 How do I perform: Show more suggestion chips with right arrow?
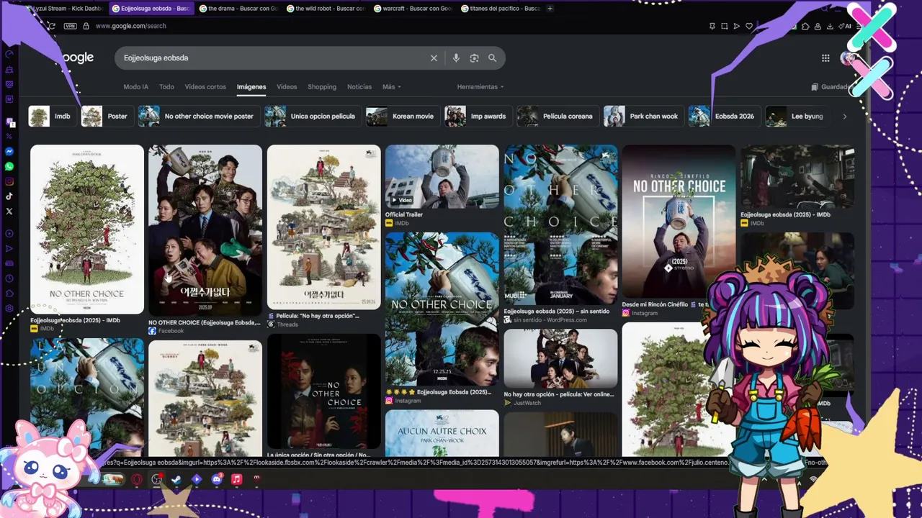(x=845, y=117)
